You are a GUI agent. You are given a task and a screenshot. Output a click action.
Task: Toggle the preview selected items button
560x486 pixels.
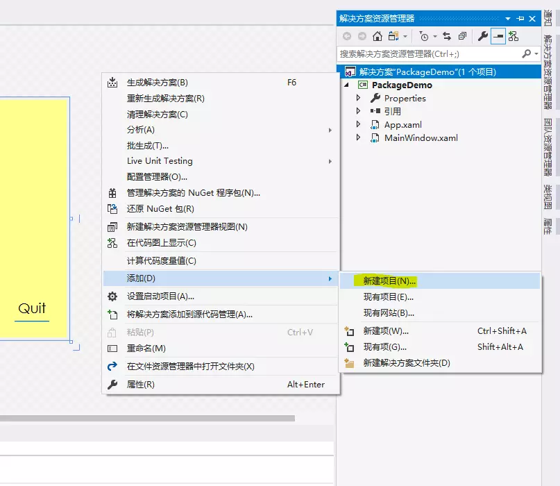(498, 36)
